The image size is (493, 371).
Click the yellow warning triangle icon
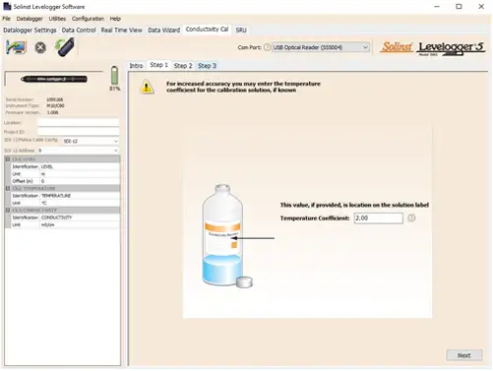[x=147, y=87]
